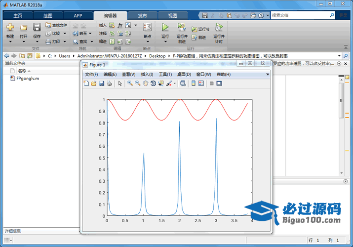
Task: Open the 工具(T) menu in Figure 1
Action: (164, 75)
